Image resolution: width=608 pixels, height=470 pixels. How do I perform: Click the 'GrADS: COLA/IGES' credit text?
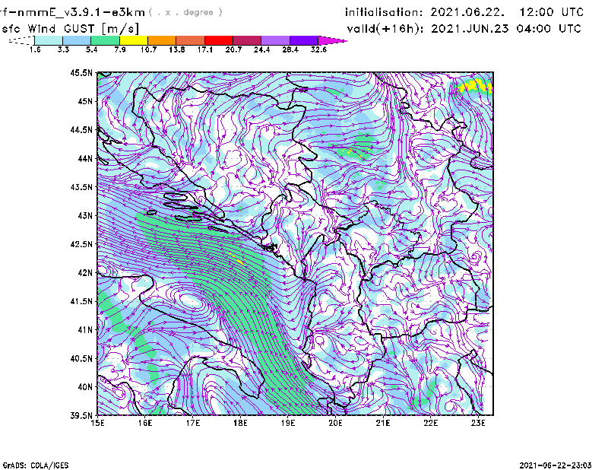36,465
